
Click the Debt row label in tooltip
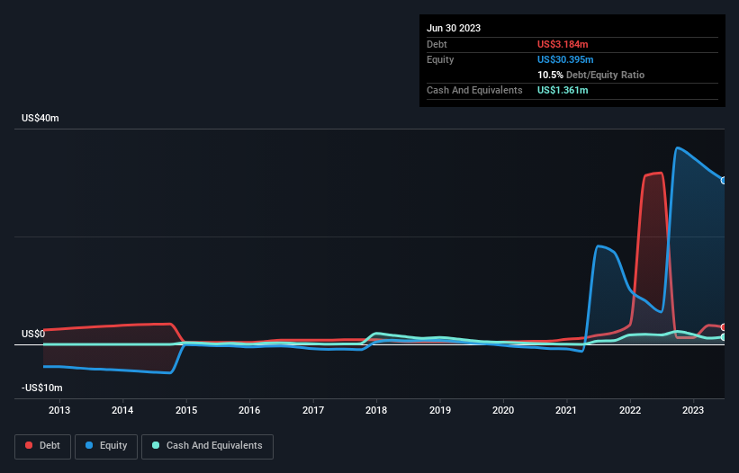(437, 44)
